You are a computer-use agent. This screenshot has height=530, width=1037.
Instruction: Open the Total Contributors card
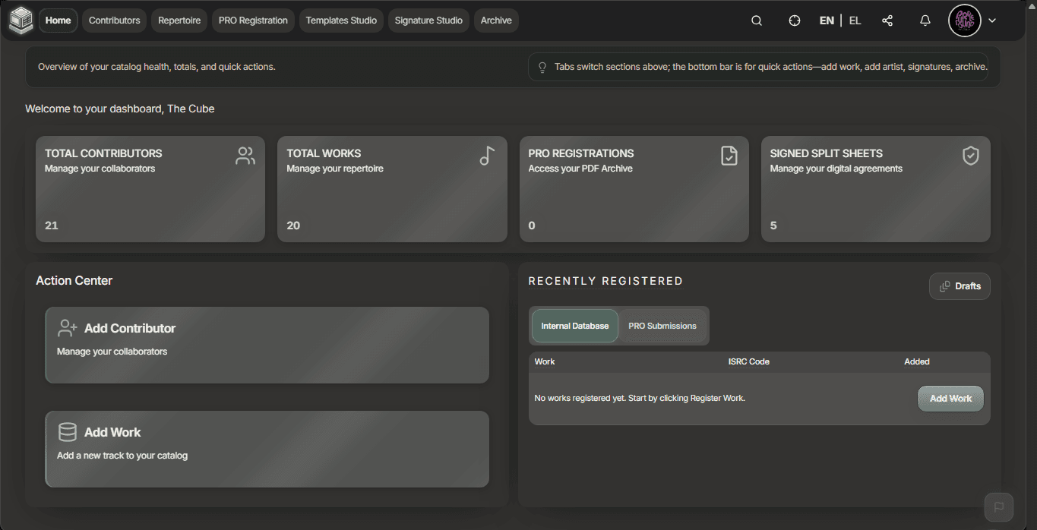[x=150, y=189]
